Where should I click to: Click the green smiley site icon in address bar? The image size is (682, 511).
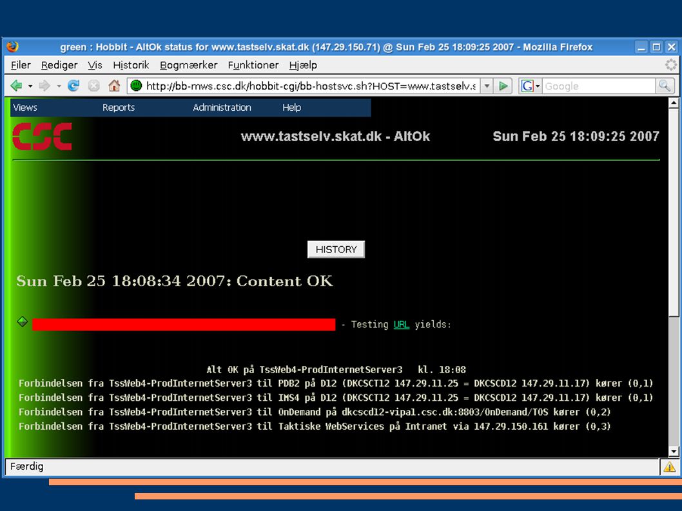[x=136, y=86]
